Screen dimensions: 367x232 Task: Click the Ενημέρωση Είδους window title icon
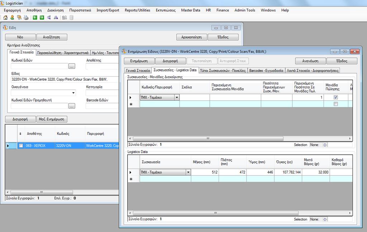point(124,52)
